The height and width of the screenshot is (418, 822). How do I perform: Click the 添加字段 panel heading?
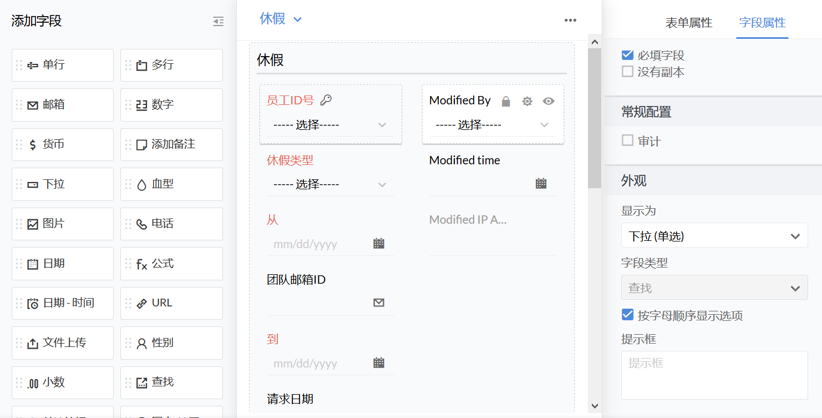click(x=37, y=21)
